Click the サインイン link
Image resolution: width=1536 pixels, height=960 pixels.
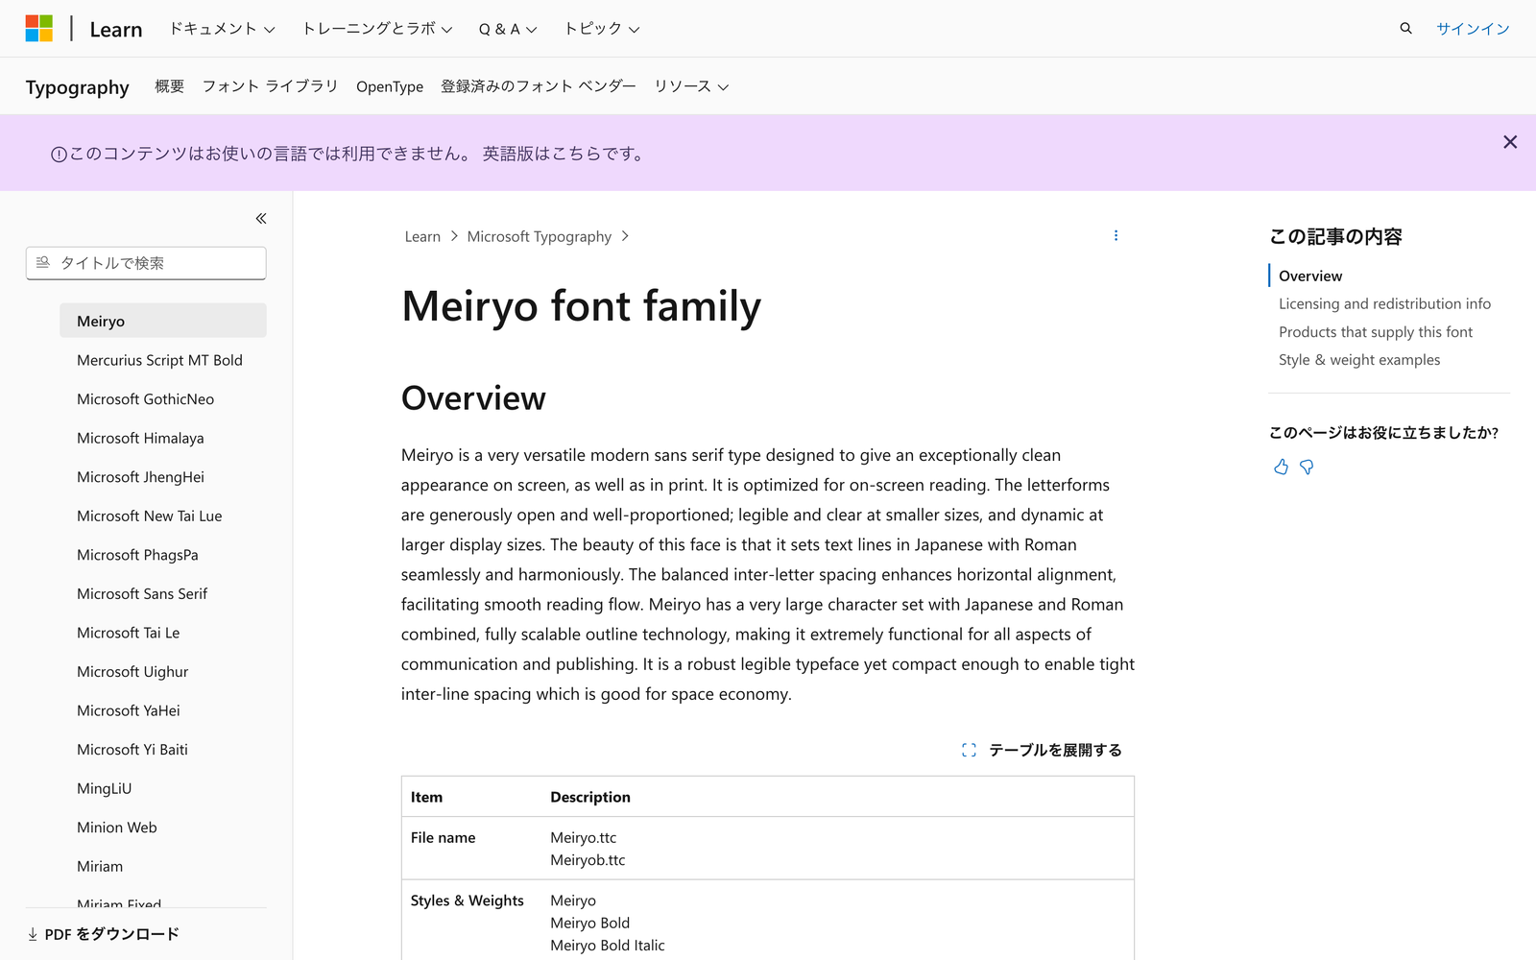coord(1473,29)
